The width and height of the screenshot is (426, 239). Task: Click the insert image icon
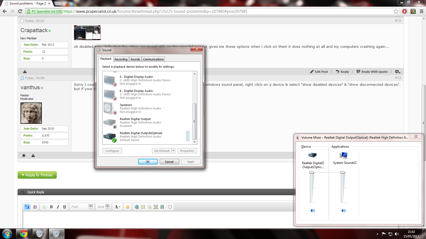click(x=156, y=207)
